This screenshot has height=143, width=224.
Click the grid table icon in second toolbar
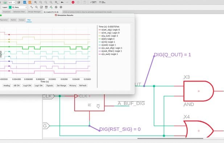[46, 7]
